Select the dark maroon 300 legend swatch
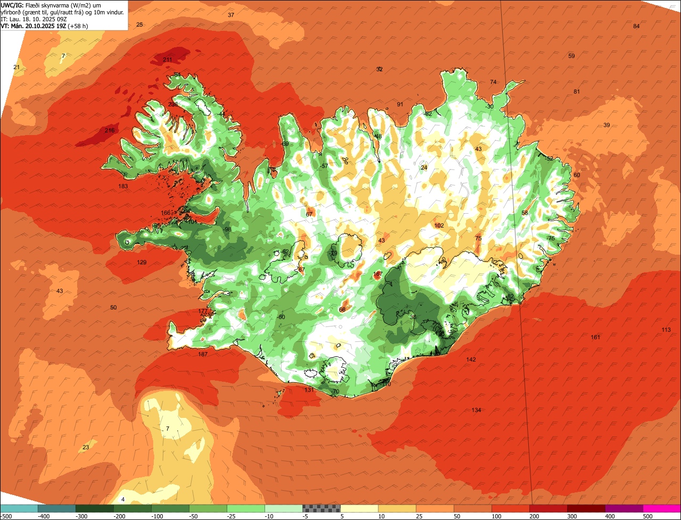This screenshot has width=681, height=520. tap(586, 508)
